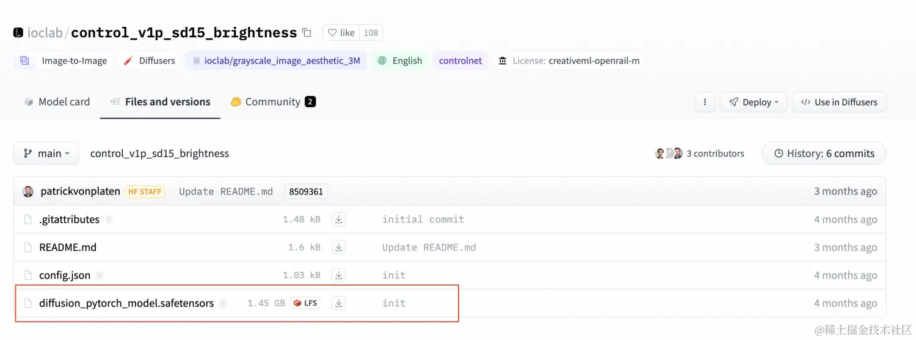Click the file icon beside .gitattributes

pyautogui.click(x=27, y=219)
